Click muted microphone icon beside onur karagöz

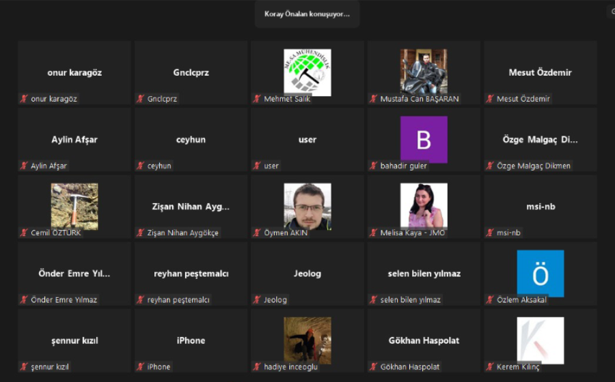click(x=25, y=99)
